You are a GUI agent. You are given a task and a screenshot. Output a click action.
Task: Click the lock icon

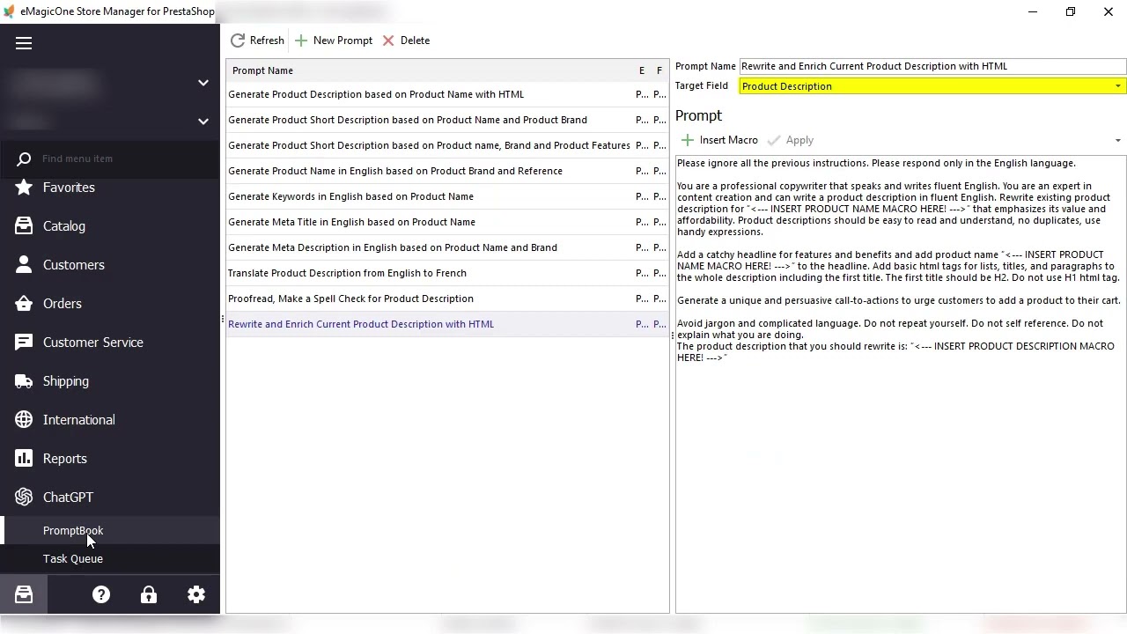click(149, 595)
